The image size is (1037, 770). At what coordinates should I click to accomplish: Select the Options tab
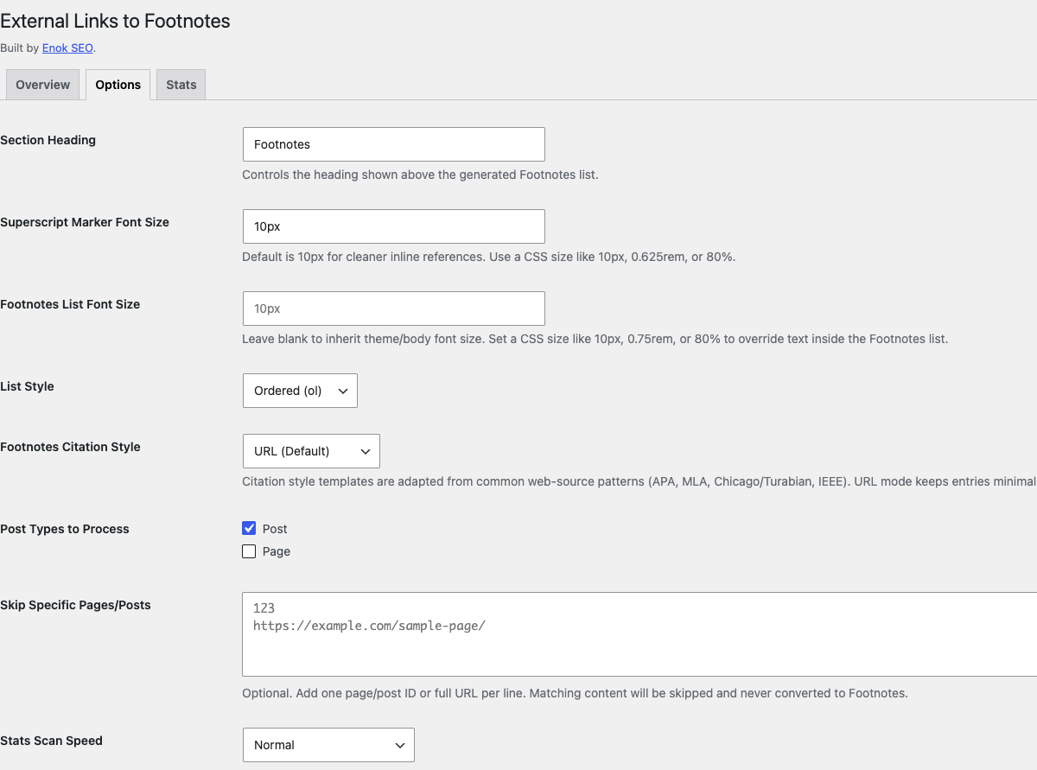tap(118, 85)
